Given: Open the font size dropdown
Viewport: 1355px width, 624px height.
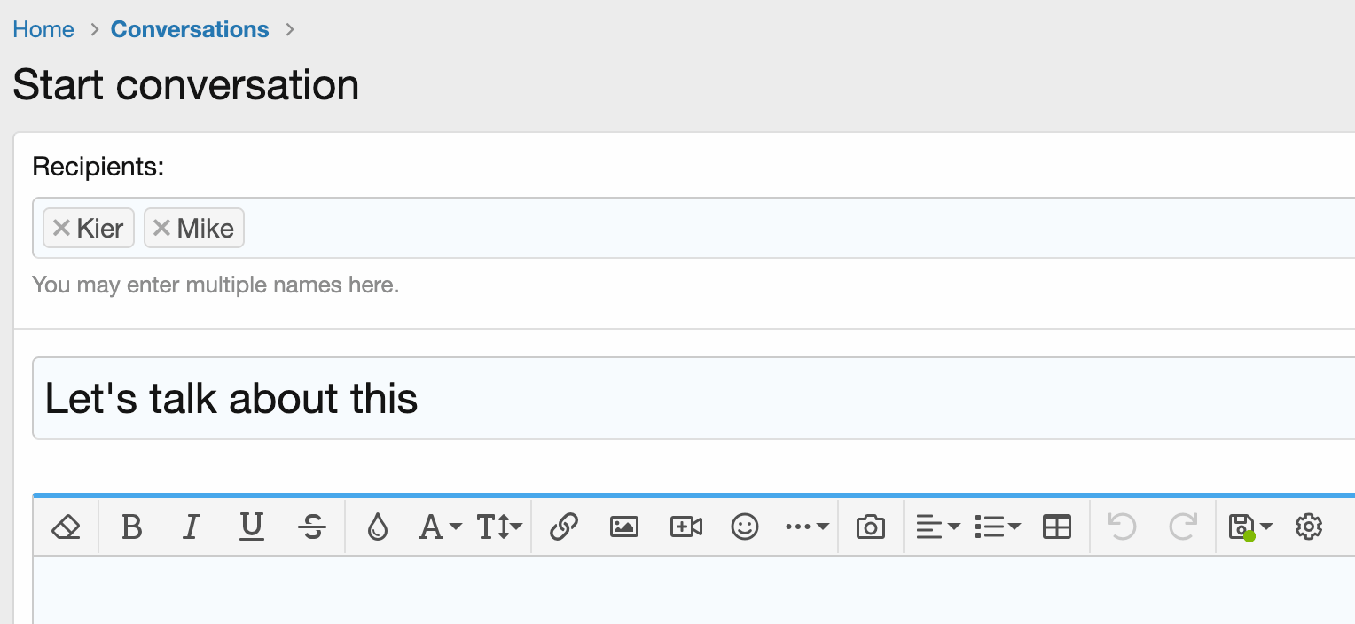Looking at the screenshot, I should click(499, 527).
